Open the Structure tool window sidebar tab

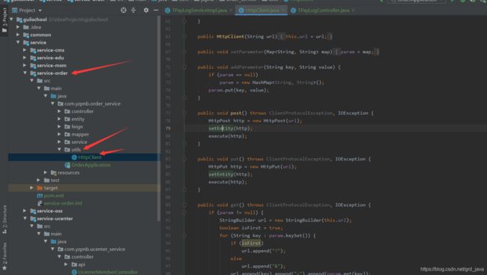4,219
